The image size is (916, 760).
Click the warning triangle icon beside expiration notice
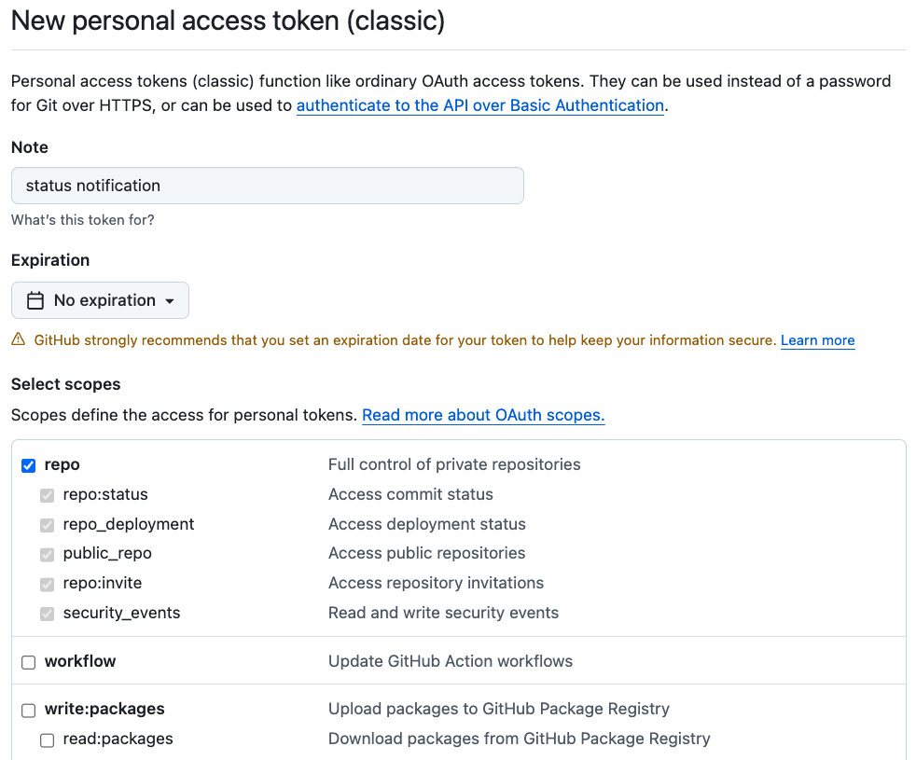(18, 339)
